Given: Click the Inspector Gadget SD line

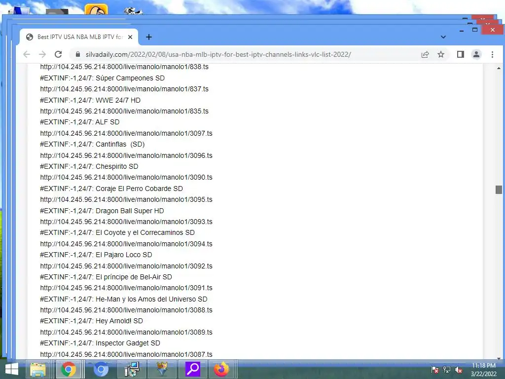Looking at the screenshot, I should (100, 343).
